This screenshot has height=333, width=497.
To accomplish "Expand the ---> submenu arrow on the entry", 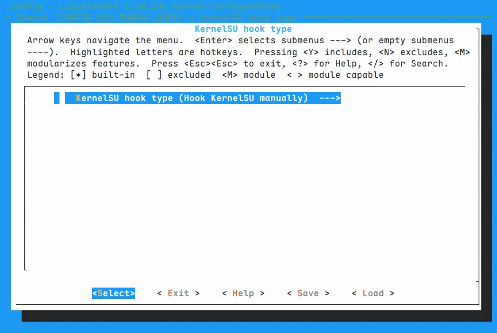I will (x=329, y=98).
